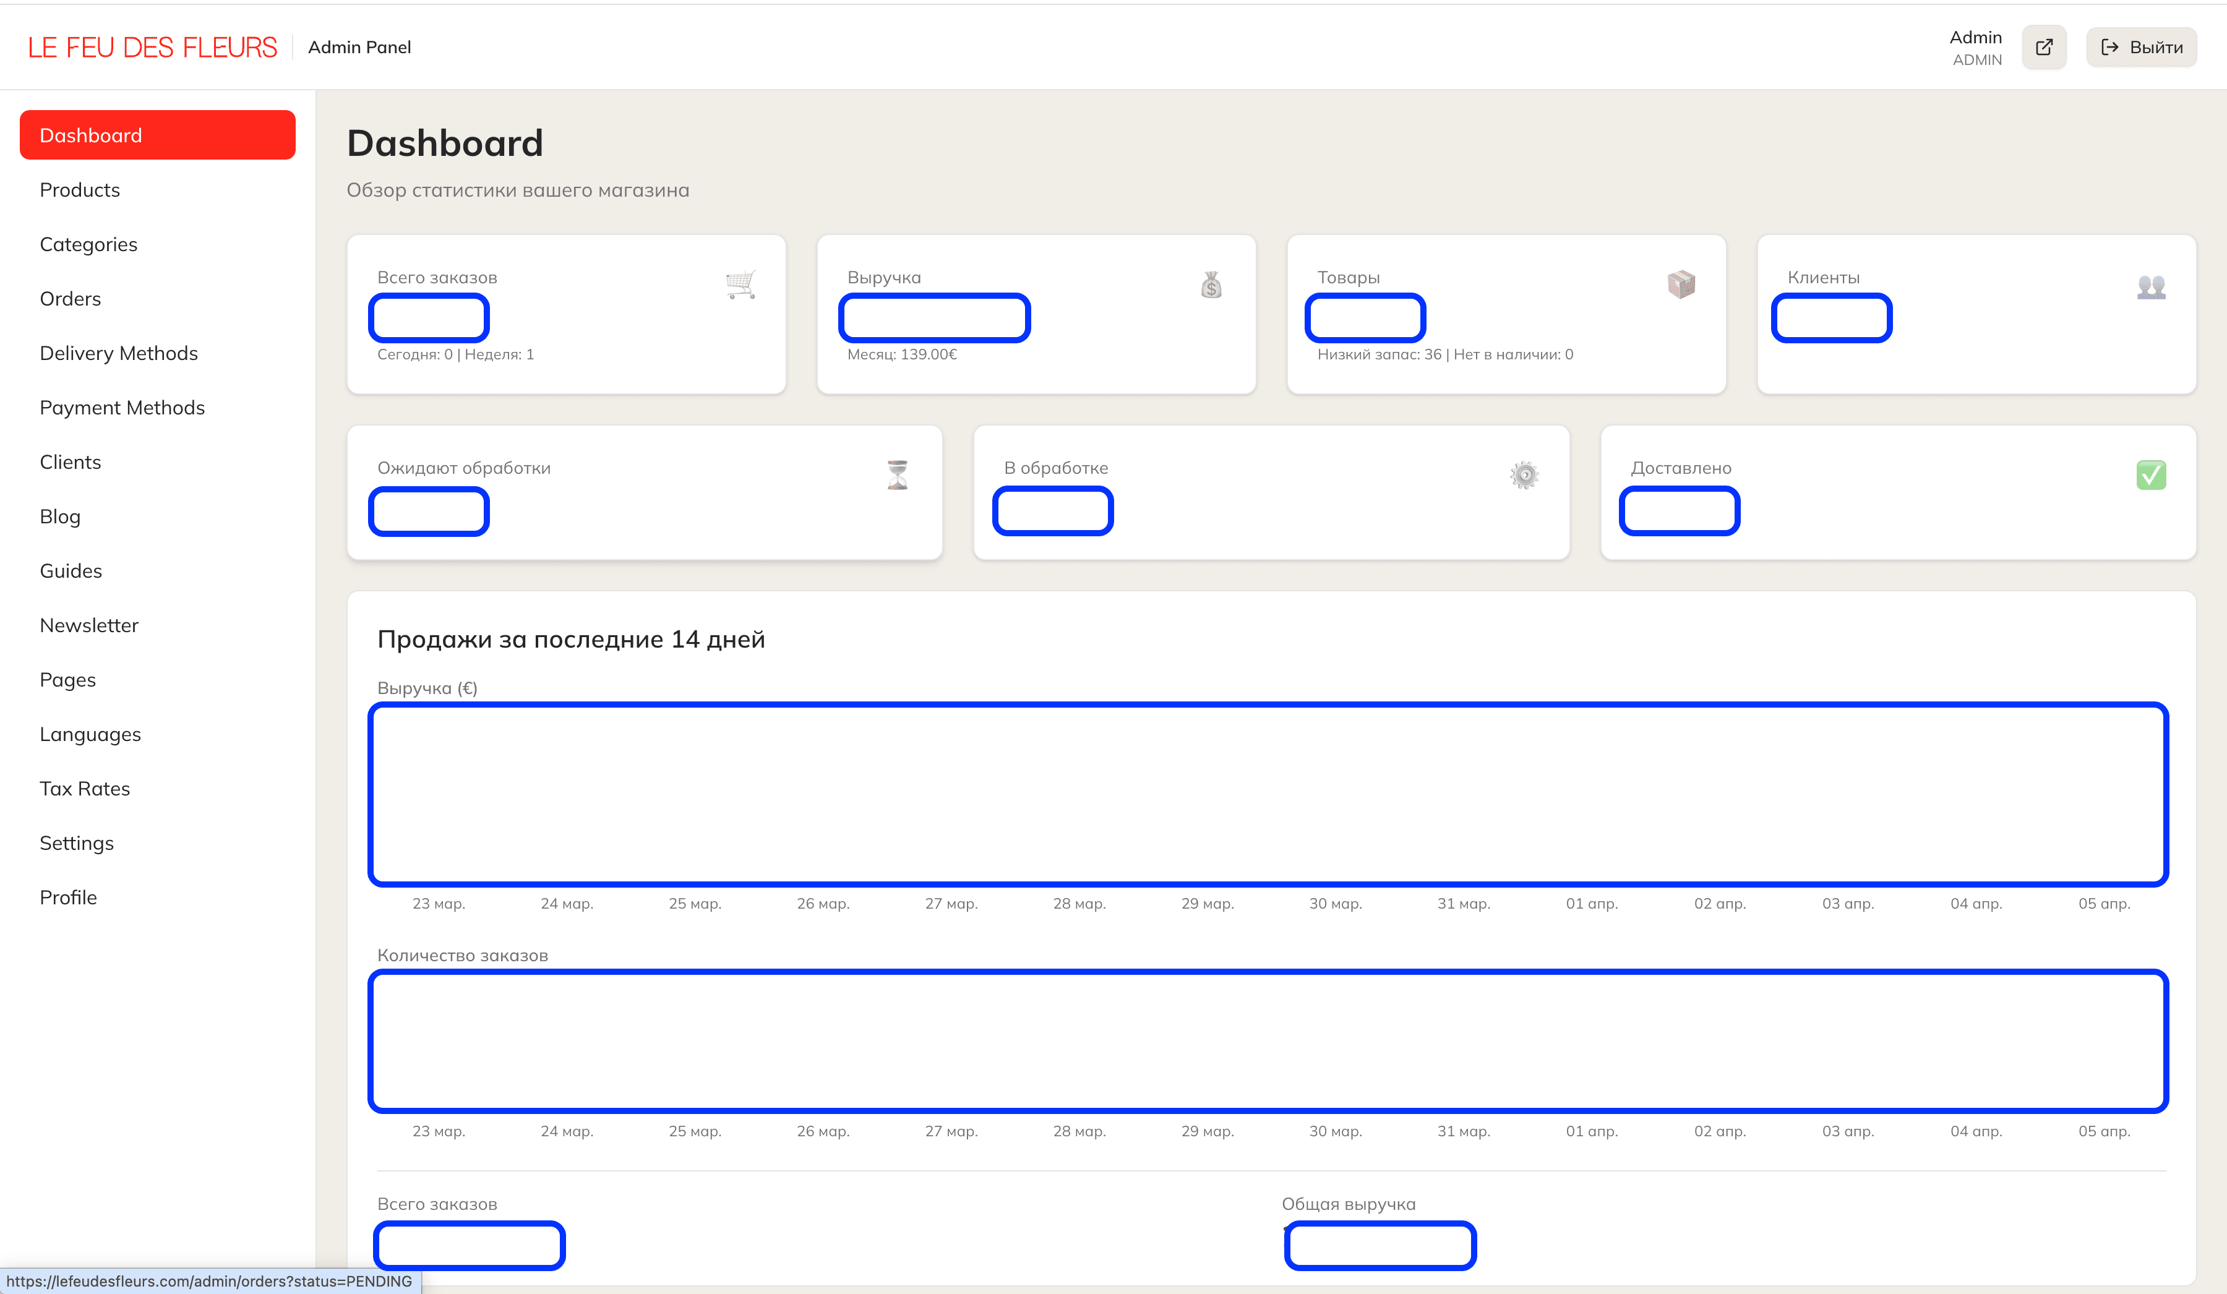
Task: Click the Выручка revenue chart area
Action: tap(1268, 794)
